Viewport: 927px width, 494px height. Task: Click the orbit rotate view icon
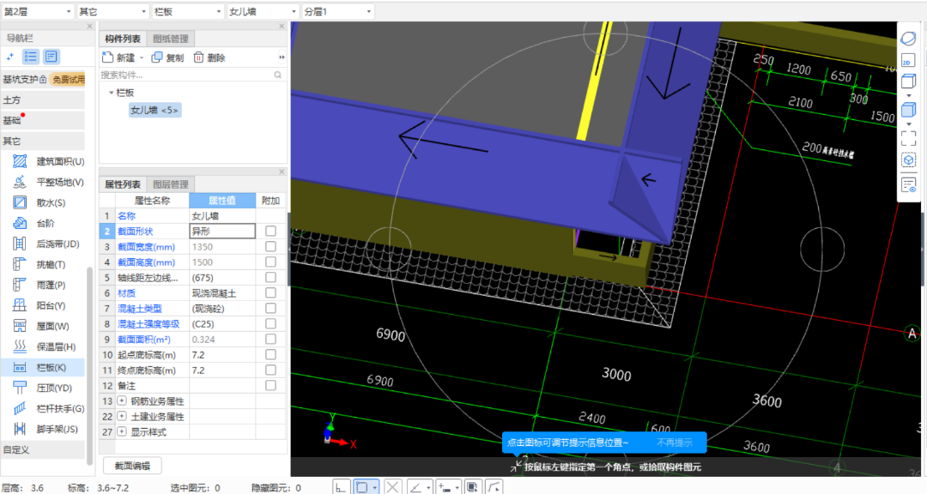tap(908, 39)
